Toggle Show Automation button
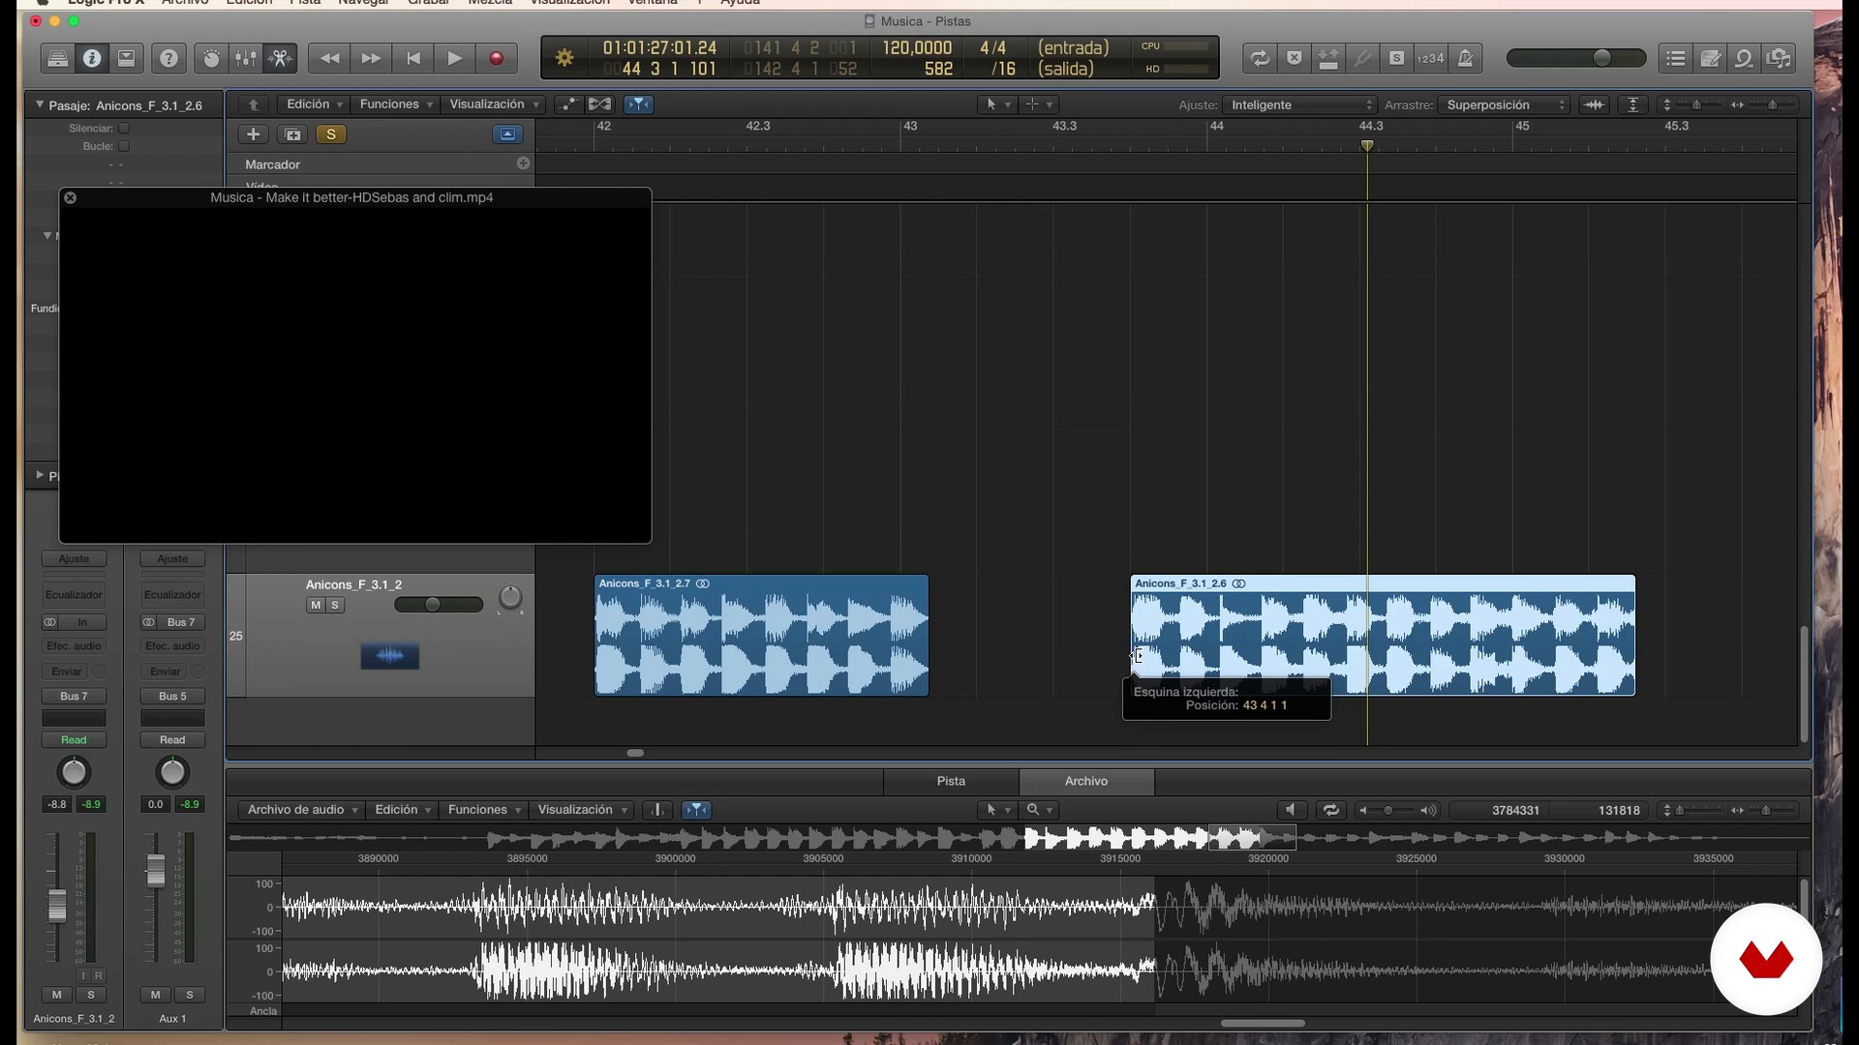The height and width of the screenshot is (1045, 1859). (568, 104)
